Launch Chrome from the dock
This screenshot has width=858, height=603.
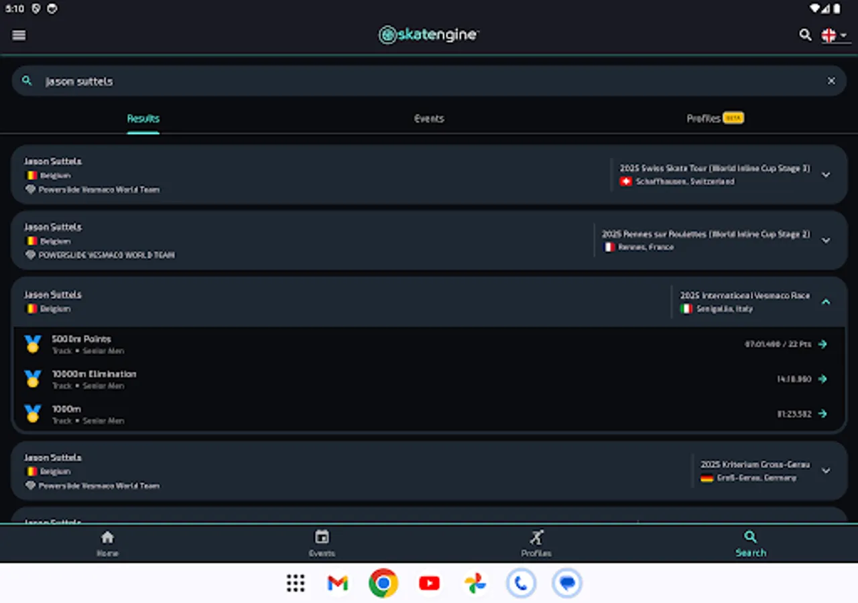(383, 583)
